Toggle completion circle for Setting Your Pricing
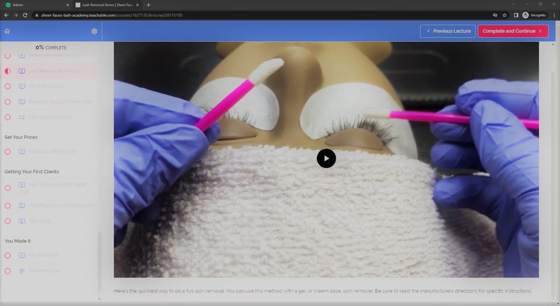The width and height of the screenshot is (560, 306). [8, 152]
